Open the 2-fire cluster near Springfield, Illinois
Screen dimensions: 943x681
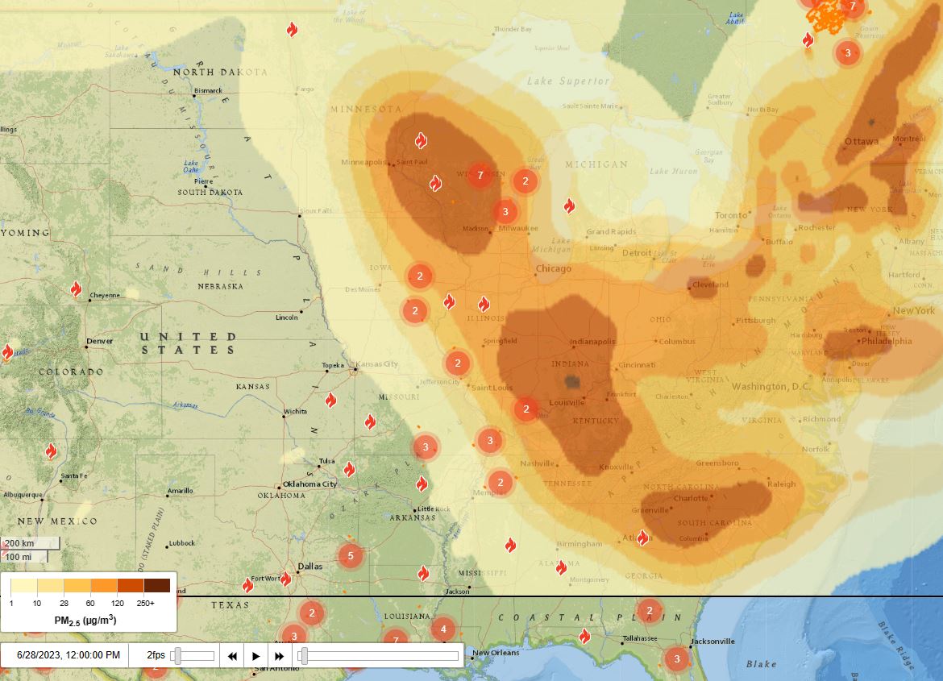(458, 363)
